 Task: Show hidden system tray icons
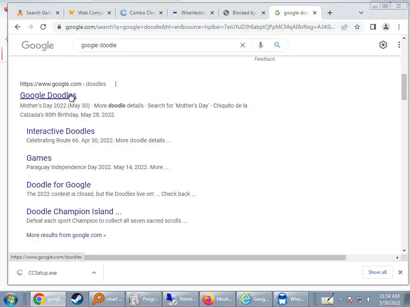coord(340,299)
